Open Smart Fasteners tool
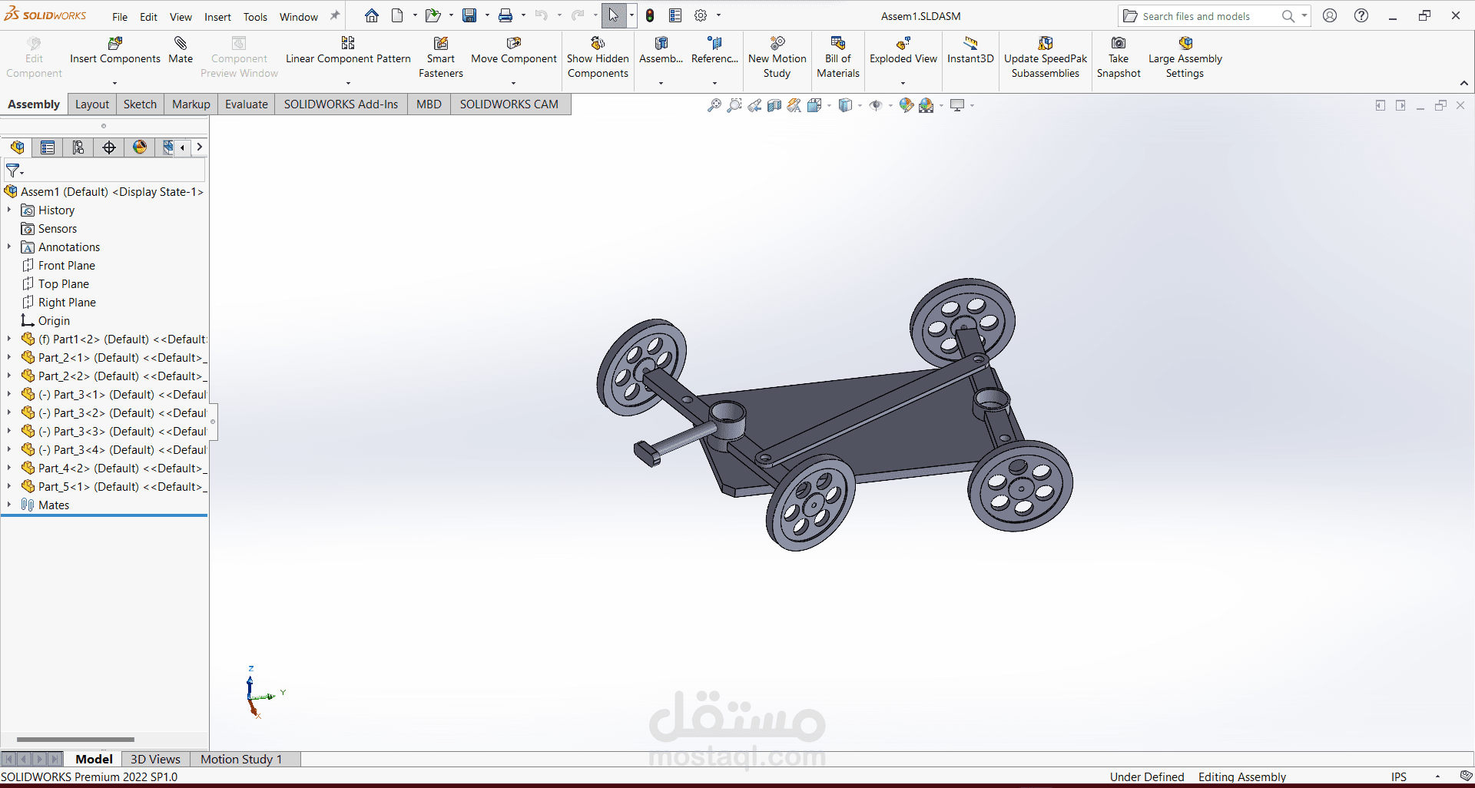Viewport: 1475px width, 788px height. 441,58
